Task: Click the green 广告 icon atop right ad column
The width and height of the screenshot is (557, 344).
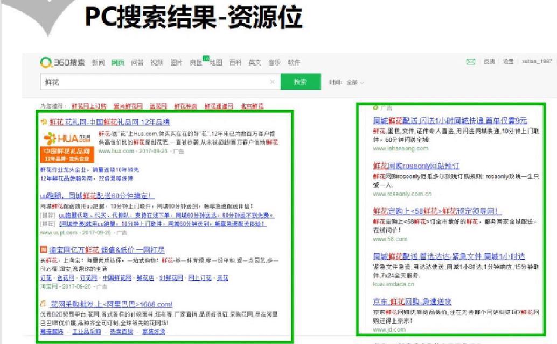Action: tap(375, 107)
